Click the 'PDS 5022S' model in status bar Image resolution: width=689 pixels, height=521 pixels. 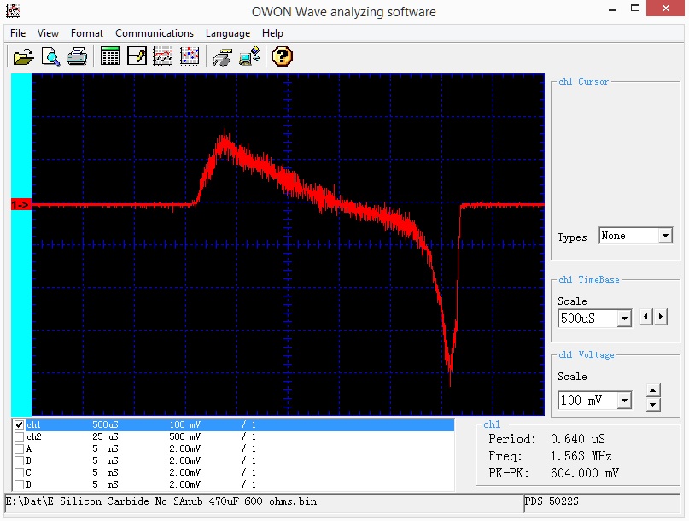pyautogui.click(x=552, y=501)
